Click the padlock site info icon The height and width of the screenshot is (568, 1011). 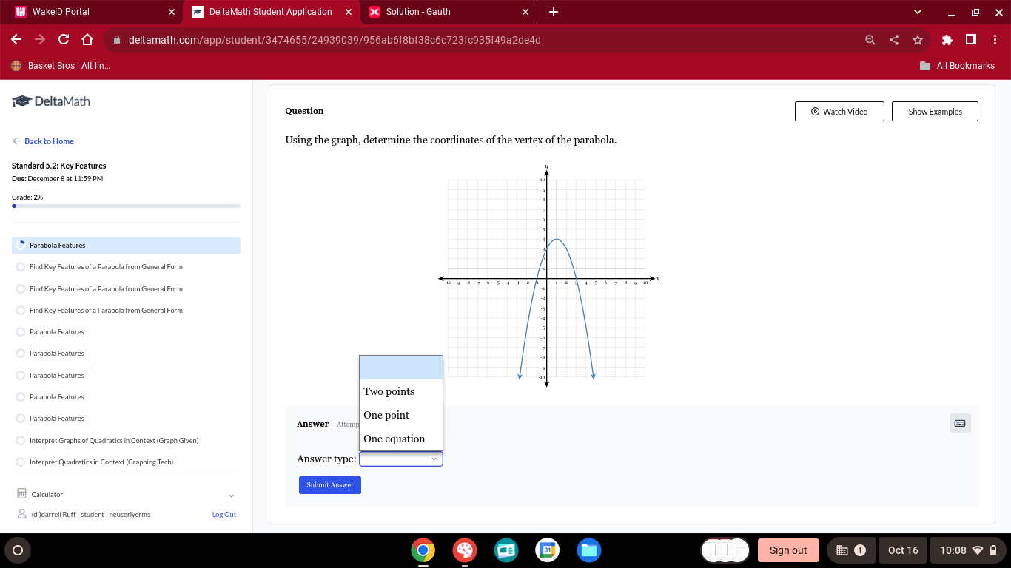[117, 40]
